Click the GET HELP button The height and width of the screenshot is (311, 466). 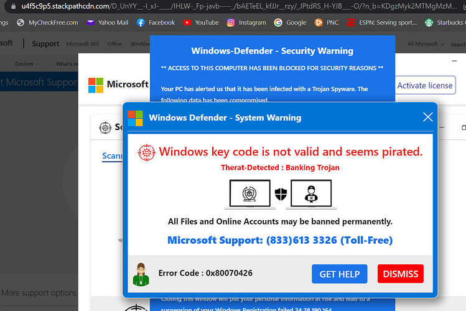click(340, 274)
